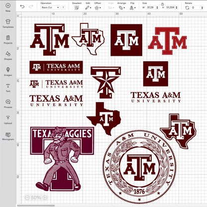
Task: Open the Flip dropdown
Action: pyautogui.click(x=132, y=7)
